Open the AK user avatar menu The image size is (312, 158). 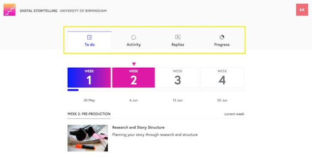[302, 10]
